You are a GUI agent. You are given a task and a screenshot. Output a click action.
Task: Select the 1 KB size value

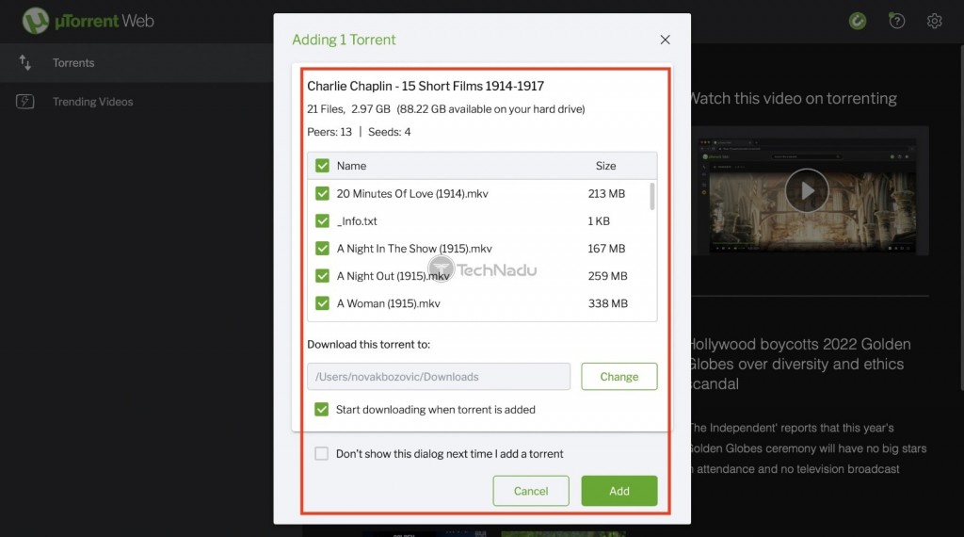pyautogui.click(x=599, y=221)
